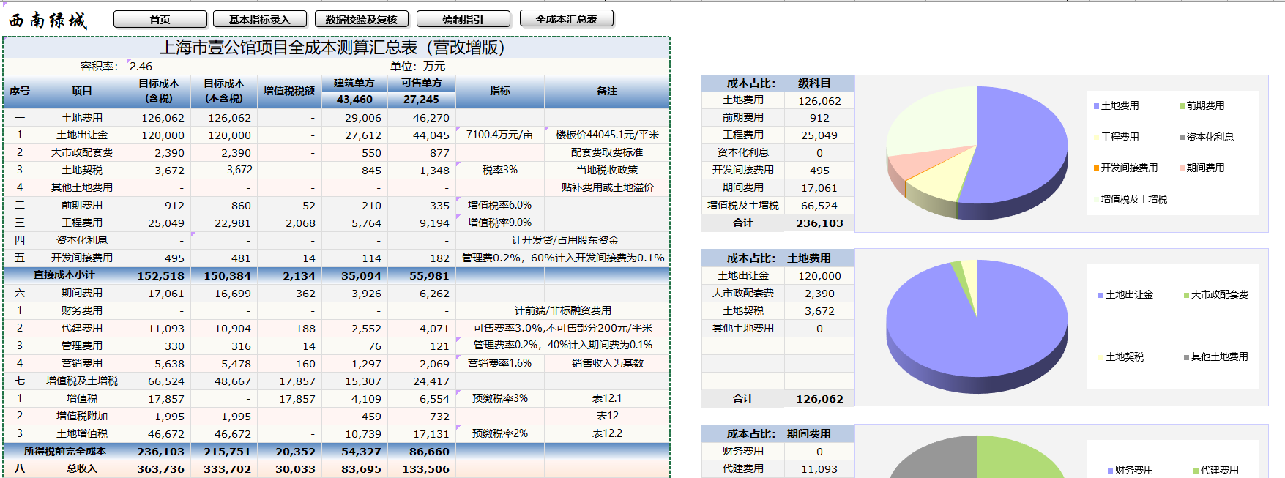Image resolution: width=1285 pixels, height=478 pixels.
Task: Click the 全成本汇总表 button
Action: coord(567,19)
